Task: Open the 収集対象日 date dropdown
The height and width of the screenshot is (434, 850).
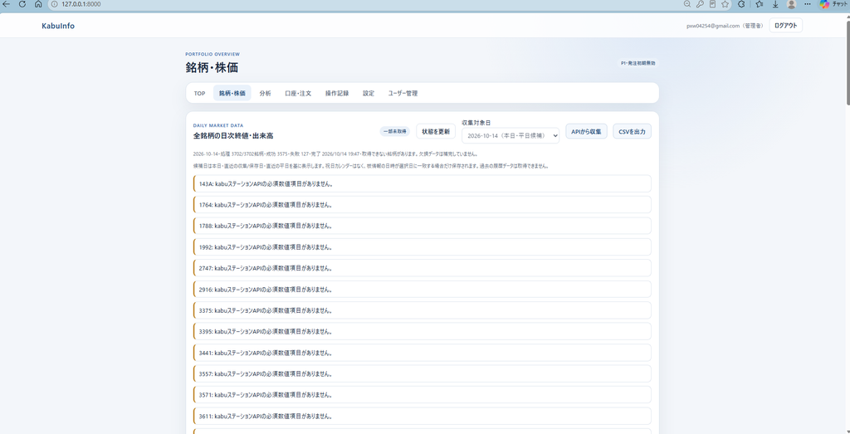Action: [x=510, y=135]
